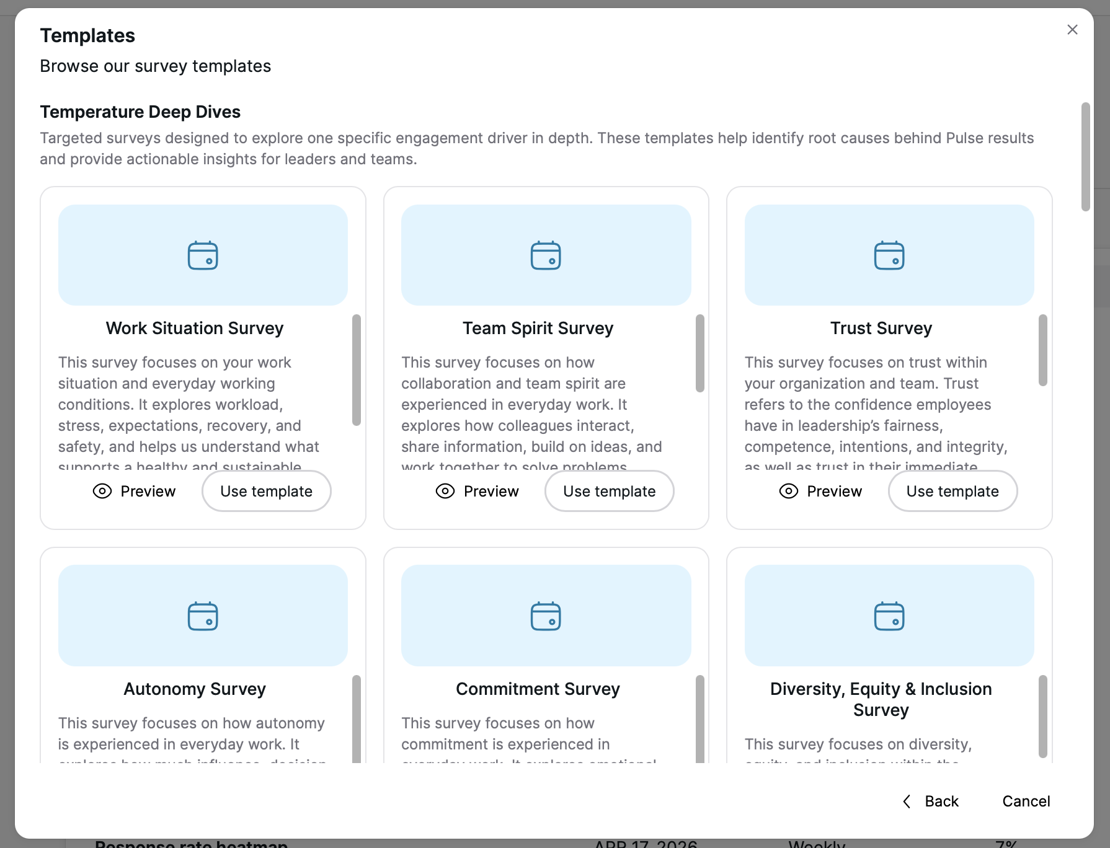The height and width of the screenshot is (848, 1110).
Task: Preview the Team Spirit Survey template
Action: pos(477,492)
